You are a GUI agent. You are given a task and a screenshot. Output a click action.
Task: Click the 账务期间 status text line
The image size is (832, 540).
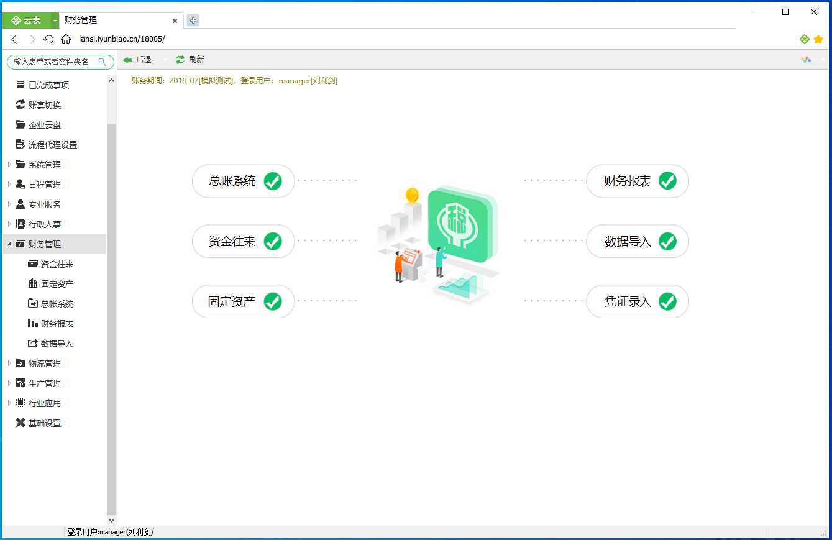coord(235,81)
